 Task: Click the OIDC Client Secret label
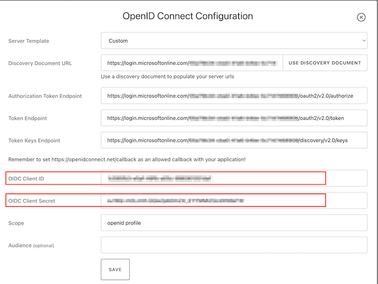(32, 200)
